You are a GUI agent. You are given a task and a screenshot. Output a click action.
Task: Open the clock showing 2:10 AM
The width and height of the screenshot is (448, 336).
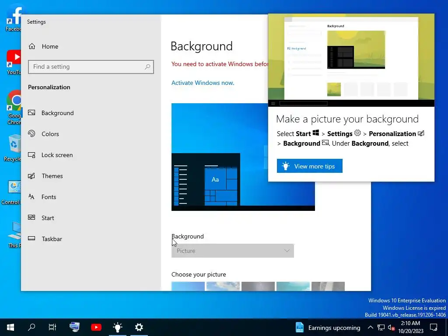coord(411,327)
